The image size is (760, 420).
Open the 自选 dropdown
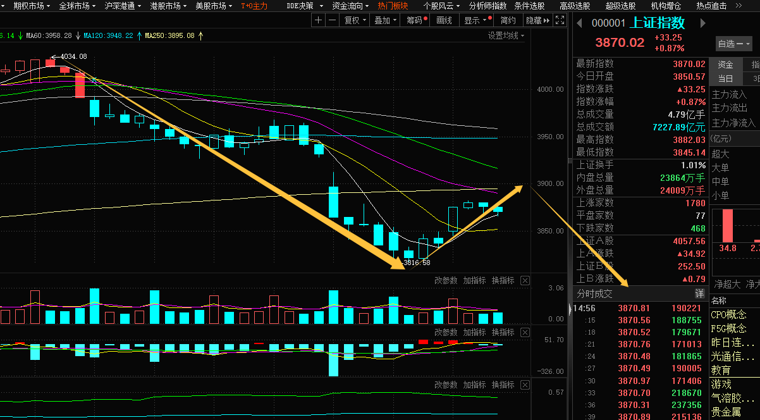(733, 44)
